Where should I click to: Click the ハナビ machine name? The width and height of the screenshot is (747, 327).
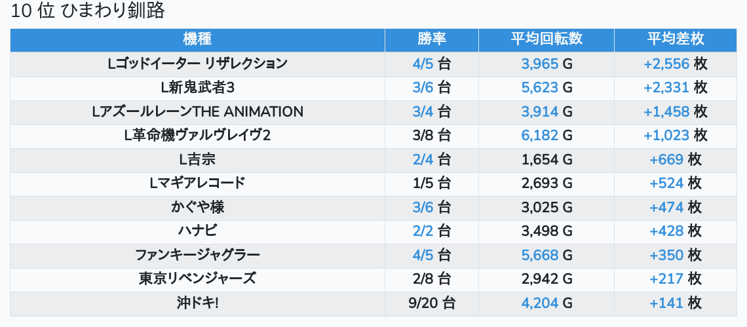tap(197, 231)
